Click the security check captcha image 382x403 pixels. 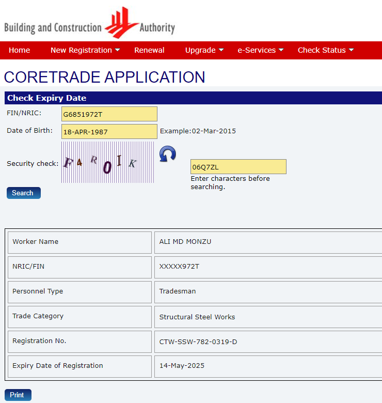click(107, 162)
